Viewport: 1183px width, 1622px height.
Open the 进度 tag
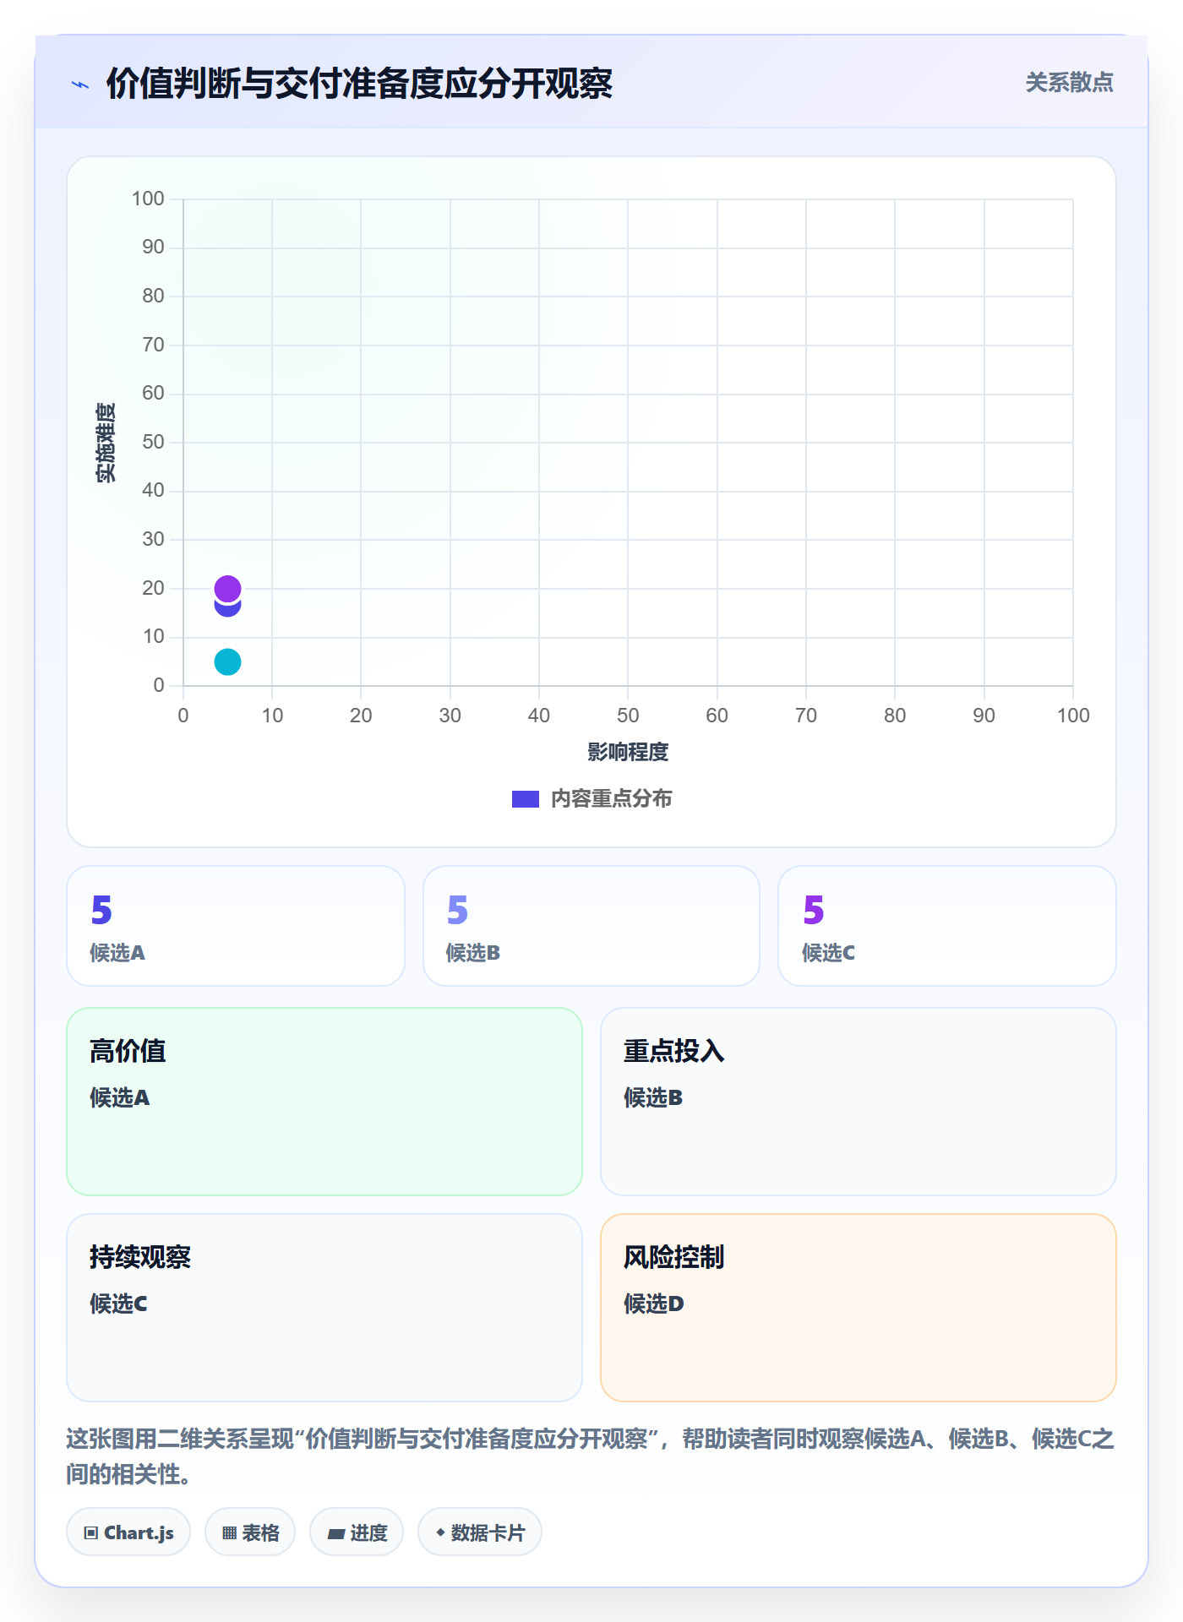click(357, 1532)
